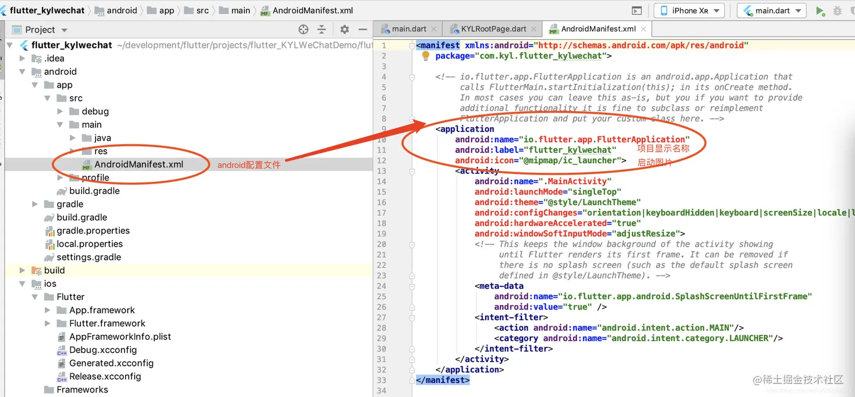The image size is (855, 397).
Task: Open the Flutter device simulator icon
Action: tap(637, 11)
